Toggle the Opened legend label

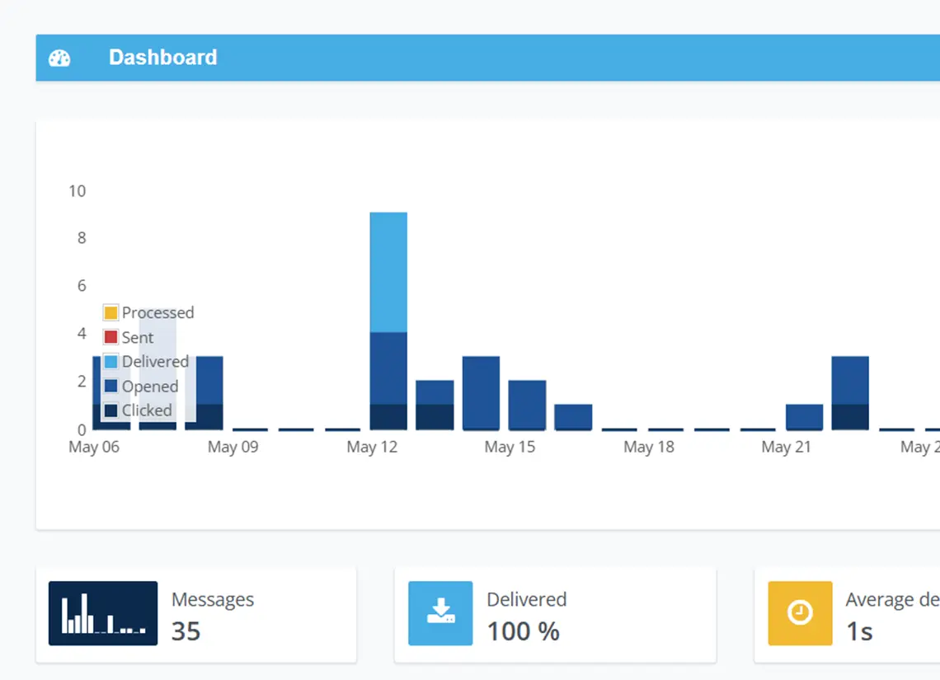coord(149,387)
